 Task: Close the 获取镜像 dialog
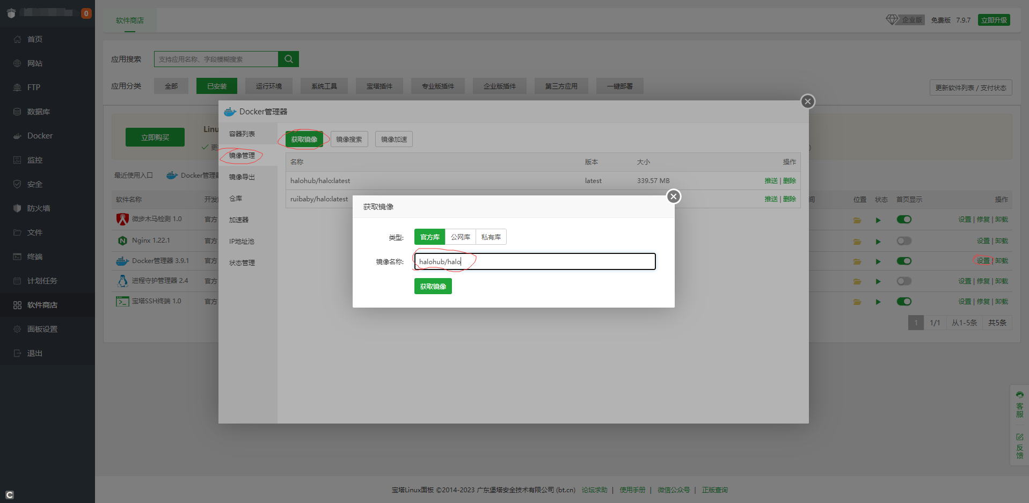[x=673, y=196]
